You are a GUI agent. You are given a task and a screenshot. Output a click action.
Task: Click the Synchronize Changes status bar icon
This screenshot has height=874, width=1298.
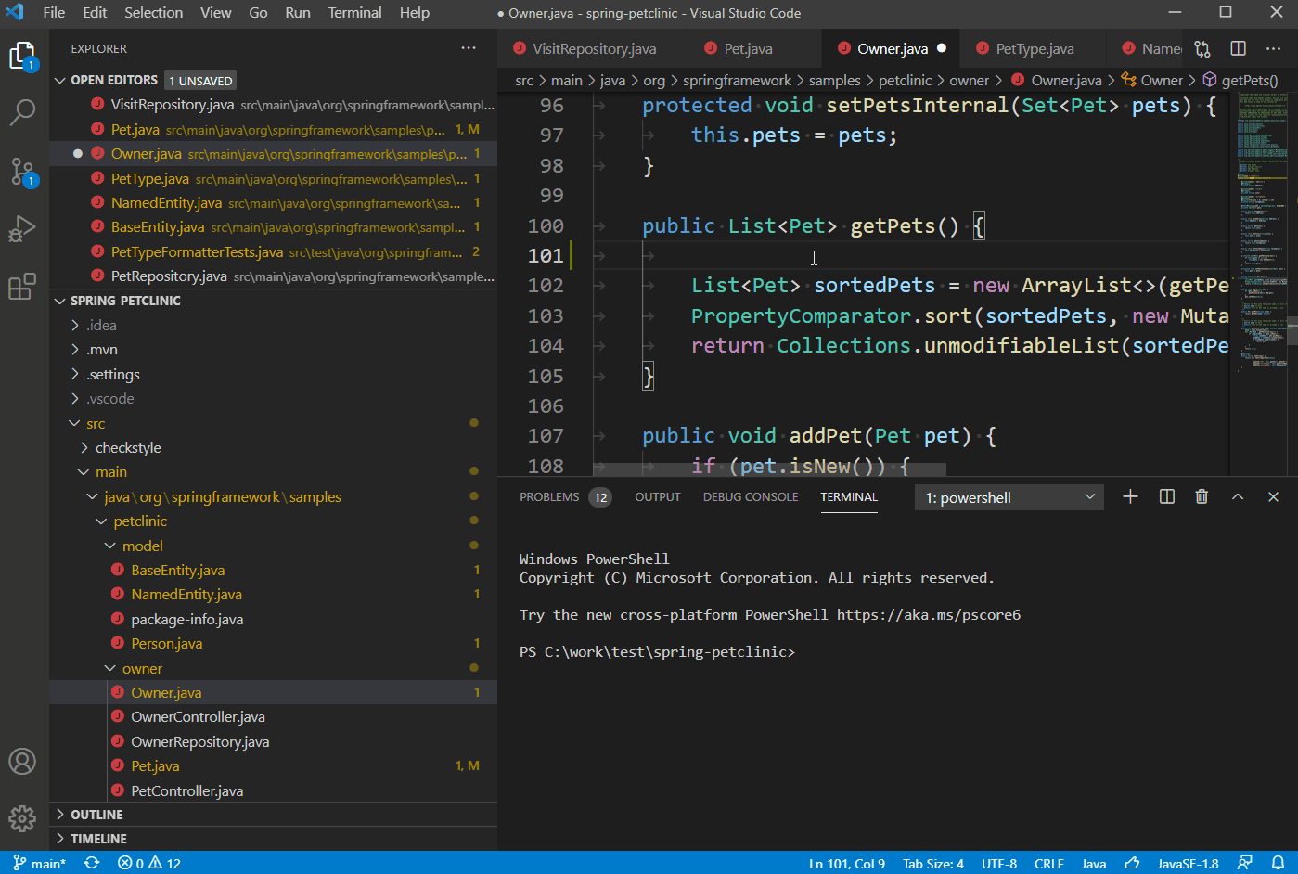(x=92, y=863)
